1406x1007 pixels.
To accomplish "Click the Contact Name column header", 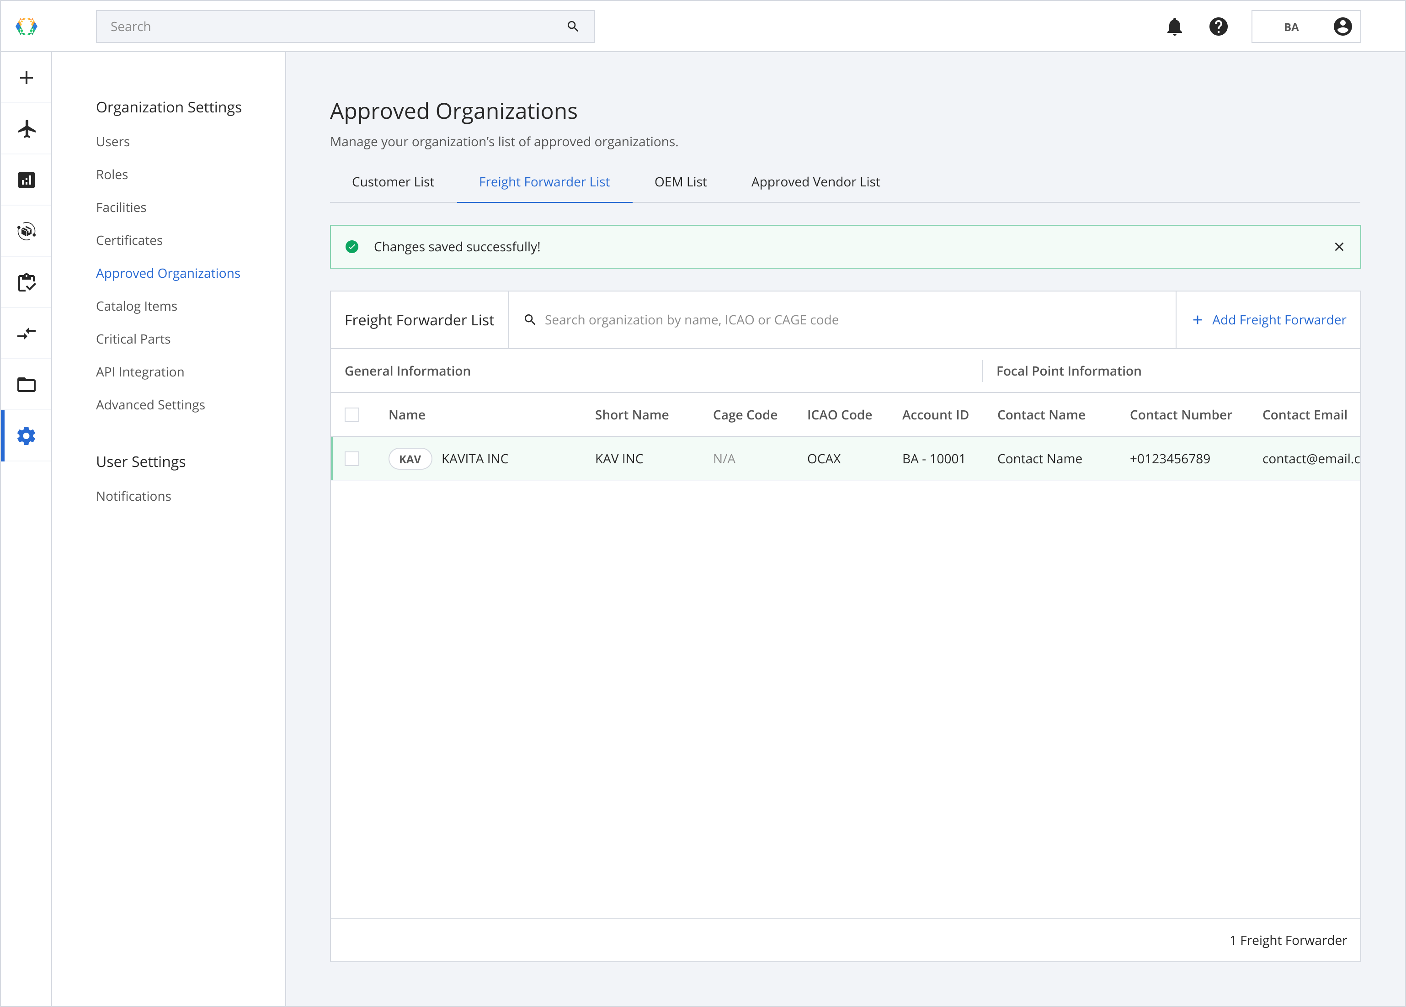I will pyautogui.click(x=1041, y=414).
